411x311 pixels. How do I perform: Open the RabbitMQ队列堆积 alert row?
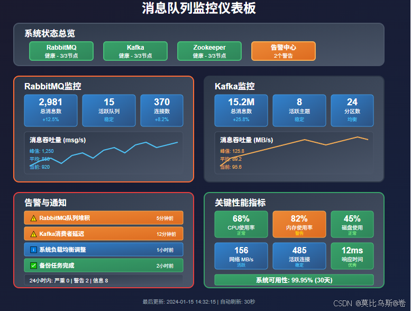pos(104,218)
